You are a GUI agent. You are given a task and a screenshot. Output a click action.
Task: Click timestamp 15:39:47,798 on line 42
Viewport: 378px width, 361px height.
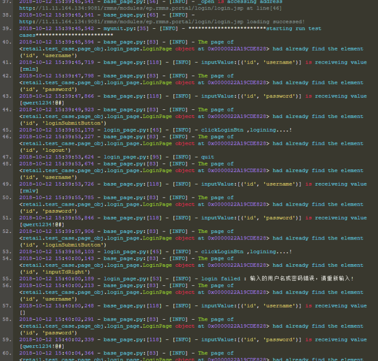(74, 76)
